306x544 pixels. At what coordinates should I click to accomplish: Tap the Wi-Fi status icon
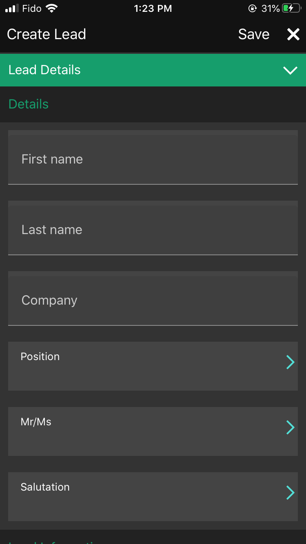[x=51, y=8]
